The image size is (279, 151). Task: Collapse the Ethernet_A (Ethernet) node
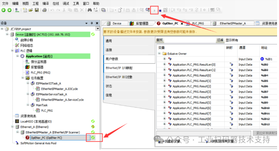(12, 127)
